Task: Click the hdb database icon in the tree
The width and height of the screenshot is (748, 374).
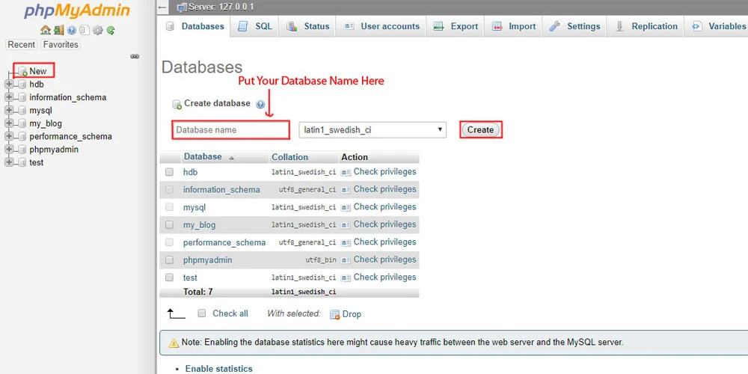Action: pyautogui.click(x=22, y=85)
